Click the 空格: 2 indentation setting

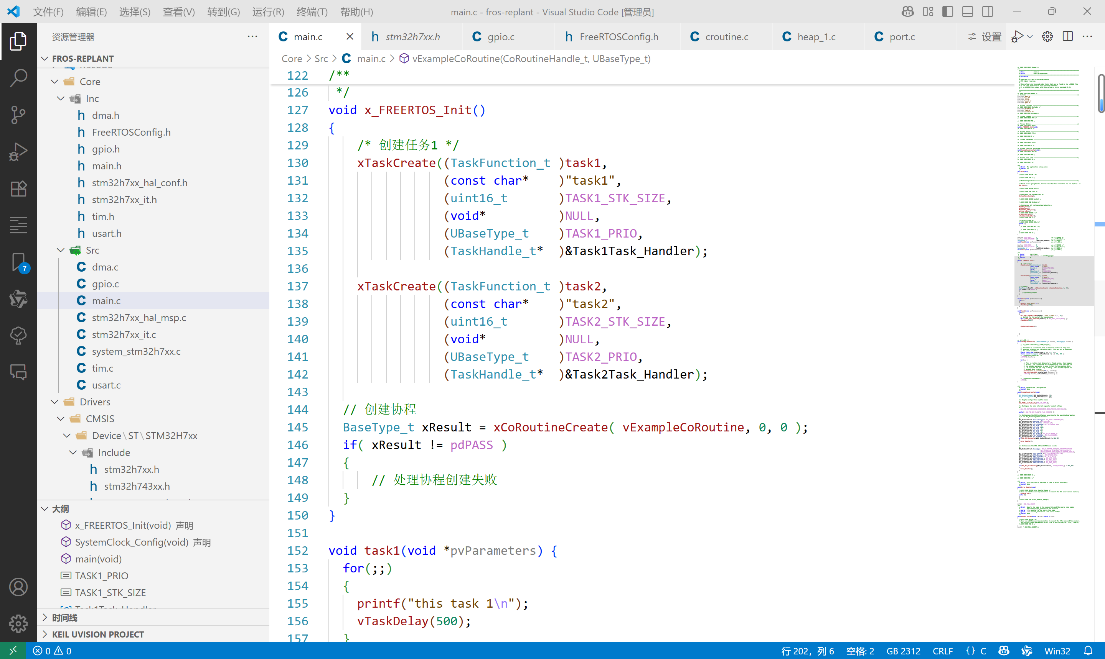click(x=859, y=651)
